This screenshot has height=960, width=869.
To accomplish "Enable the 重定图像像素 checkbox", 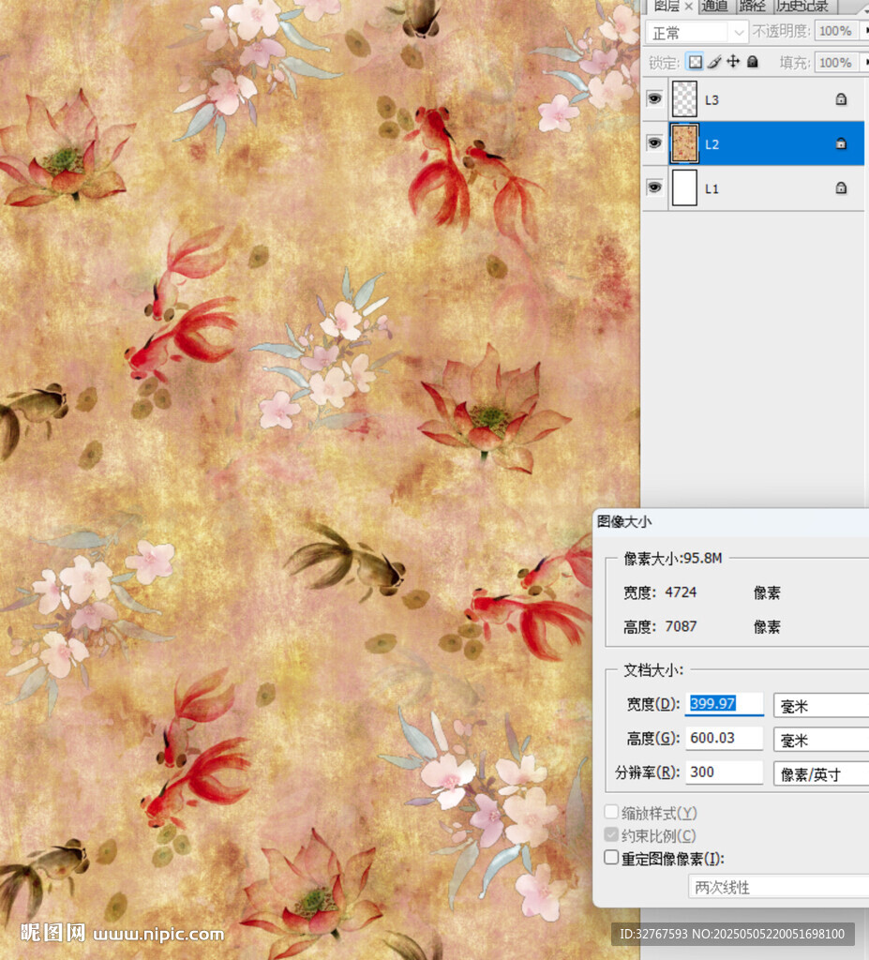I will 611,858.
